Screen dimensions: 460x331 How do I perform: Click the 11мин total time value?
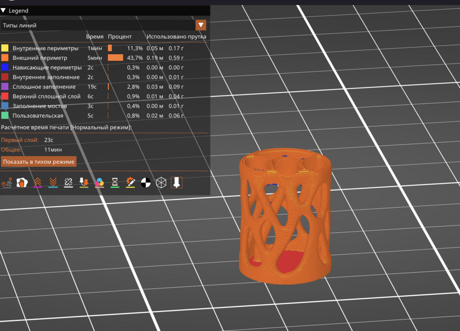[53, 149]
